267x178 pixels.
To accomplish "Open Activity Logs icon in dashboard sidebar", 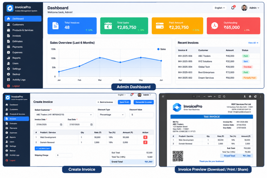I will click(8, 80).
